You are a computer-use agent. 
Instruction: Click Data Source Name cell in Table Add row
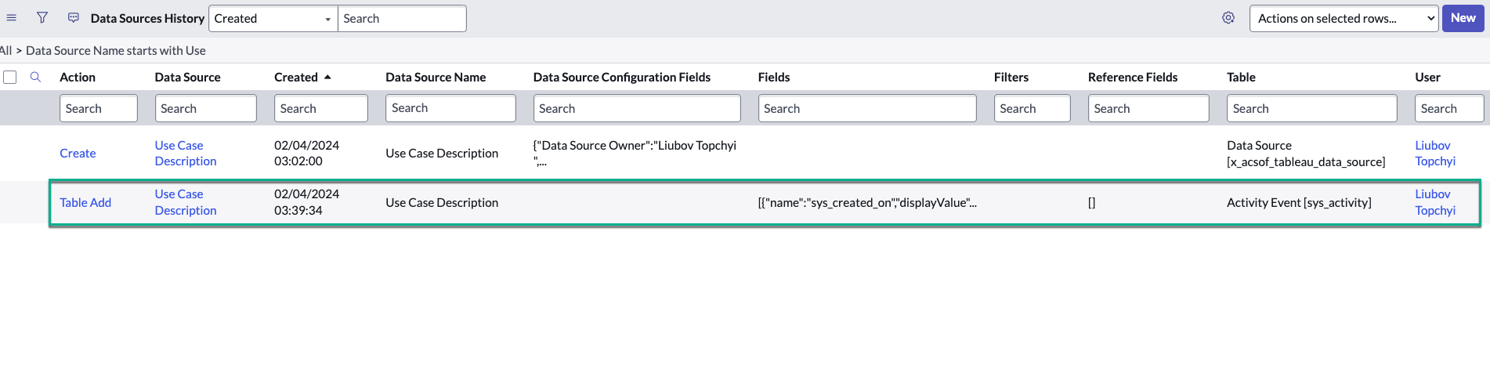[x=442, y=202]
